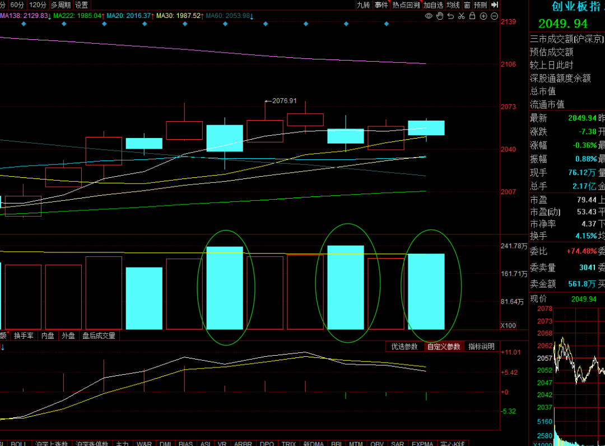This screenshot has width=605, height=446.
Task: Switch indicator to BIAS
Action: tap(185, 443)
